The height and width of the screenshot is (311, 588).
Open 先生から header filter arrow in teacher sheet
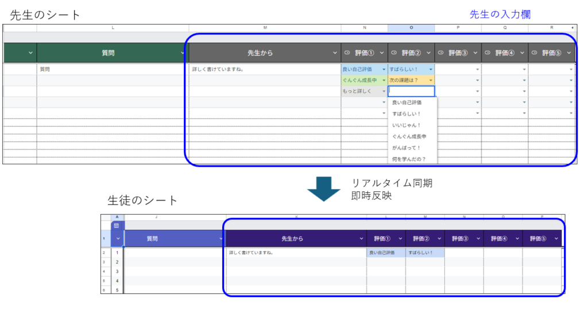(335, 53)
